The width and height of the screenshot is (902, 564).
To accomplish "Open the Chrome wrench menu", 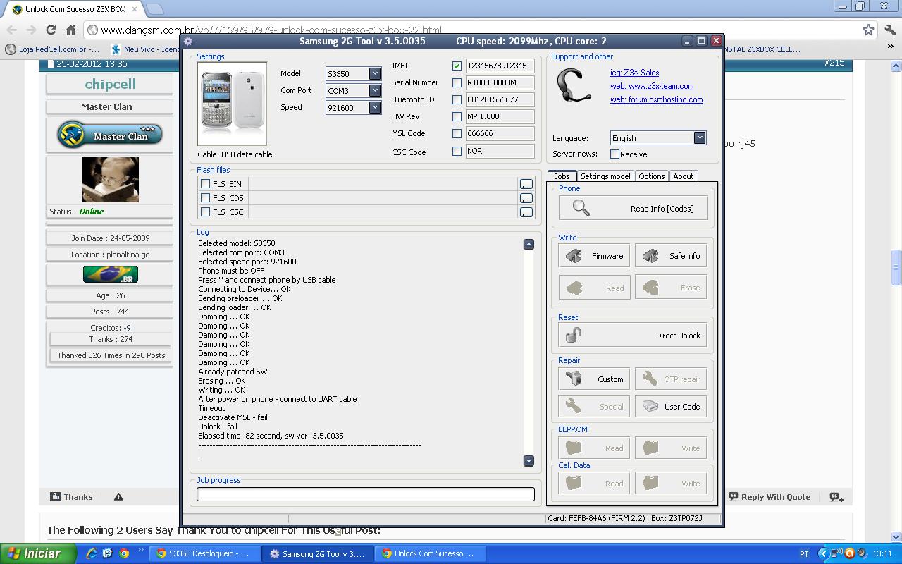I will pos(889,30).
